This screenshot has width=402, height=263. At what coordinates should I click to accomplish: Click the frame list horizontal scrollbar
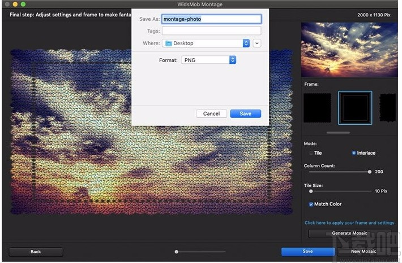(x=338, y=133)
